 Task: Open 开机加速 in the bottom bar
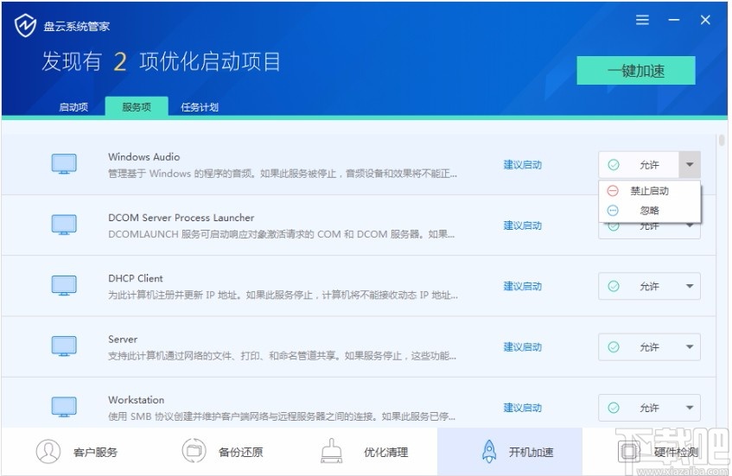tap(510, 451)
